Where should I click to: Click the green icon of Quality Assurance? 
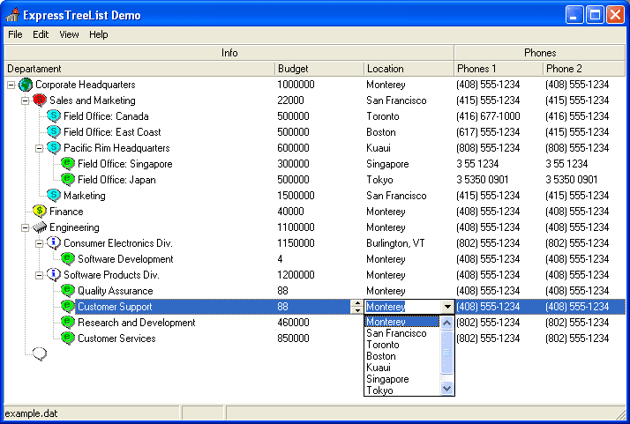[x=67, y=291]
